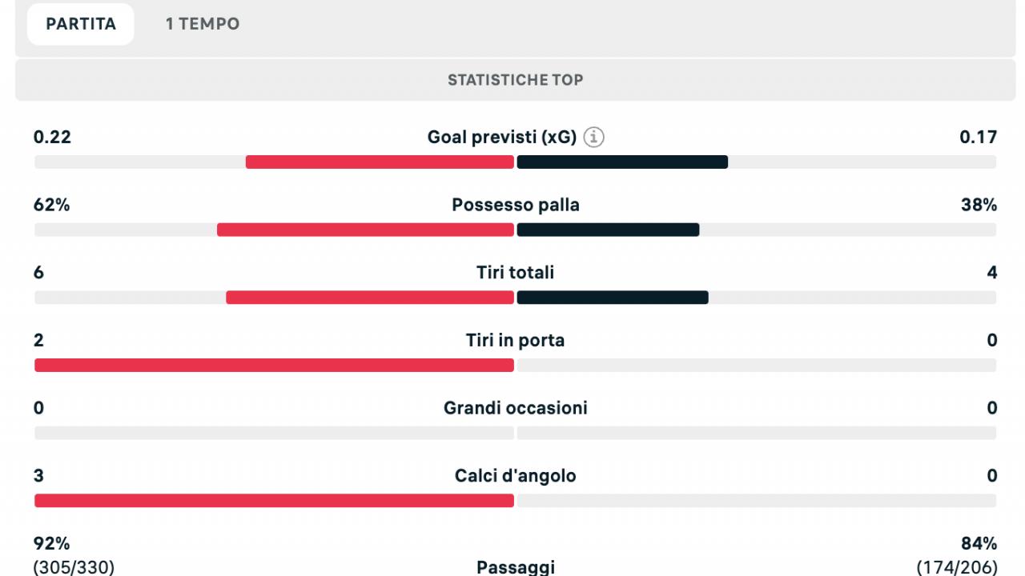Click the red possession bar
1025x576 pixels.
pos(365,230)
